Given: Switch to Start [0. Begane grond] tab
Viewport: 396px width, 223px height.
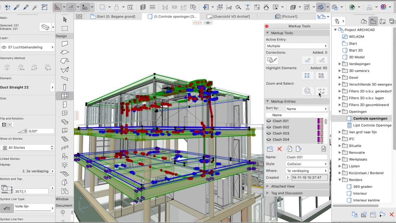Looking at the screenshot, I should coord(113,16).
